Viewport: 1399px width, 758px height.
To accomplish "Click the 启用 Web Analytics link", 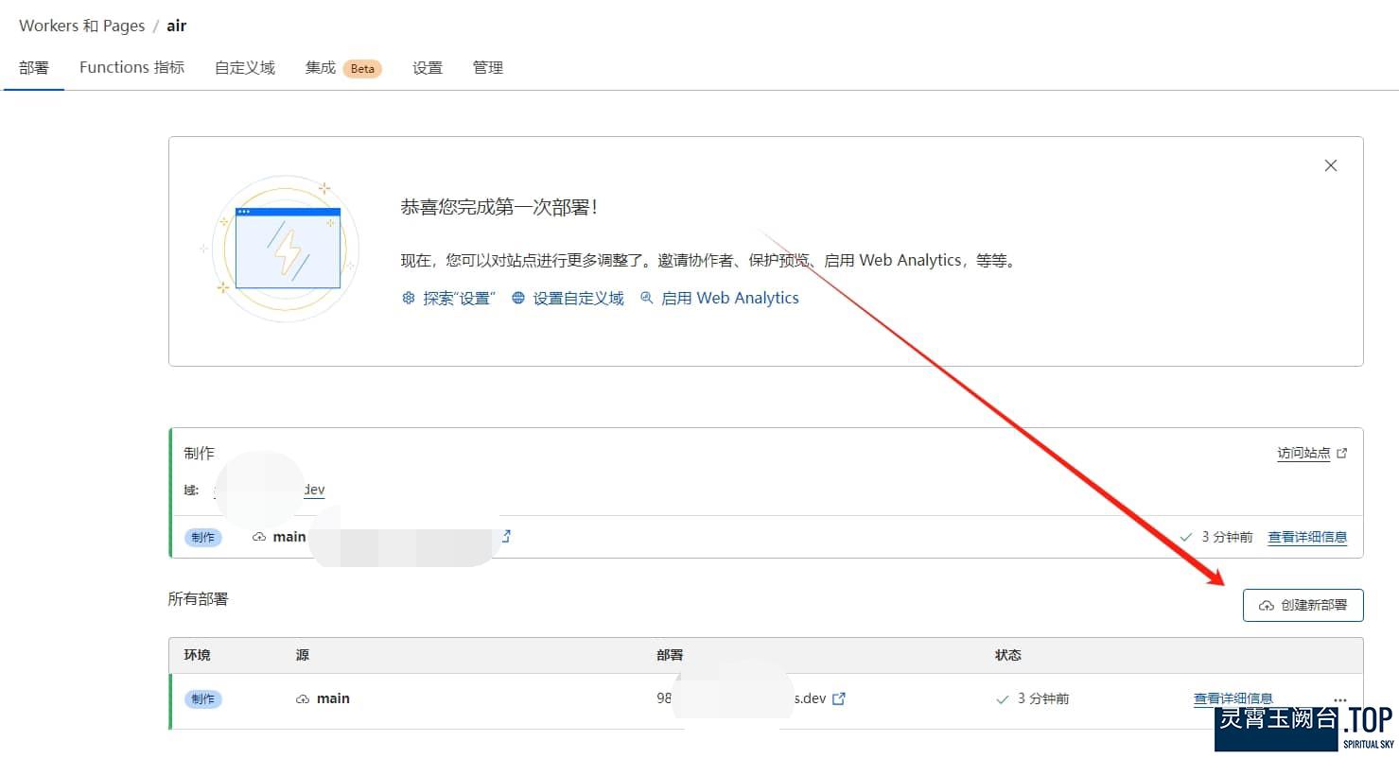I will click(729, 298).
